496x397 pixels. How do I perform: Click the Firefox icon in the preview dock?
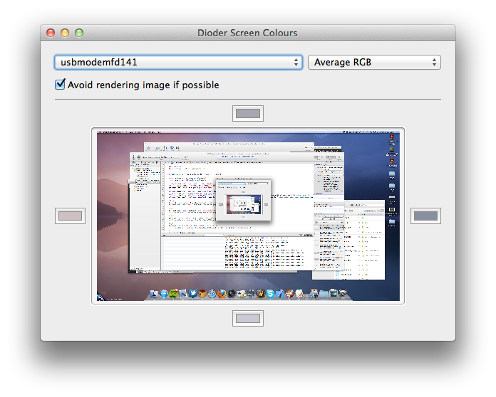coord(222,293)
